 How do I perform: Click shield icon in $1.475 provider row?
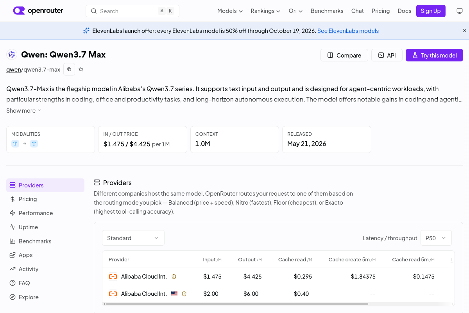(x=174, y=277)
